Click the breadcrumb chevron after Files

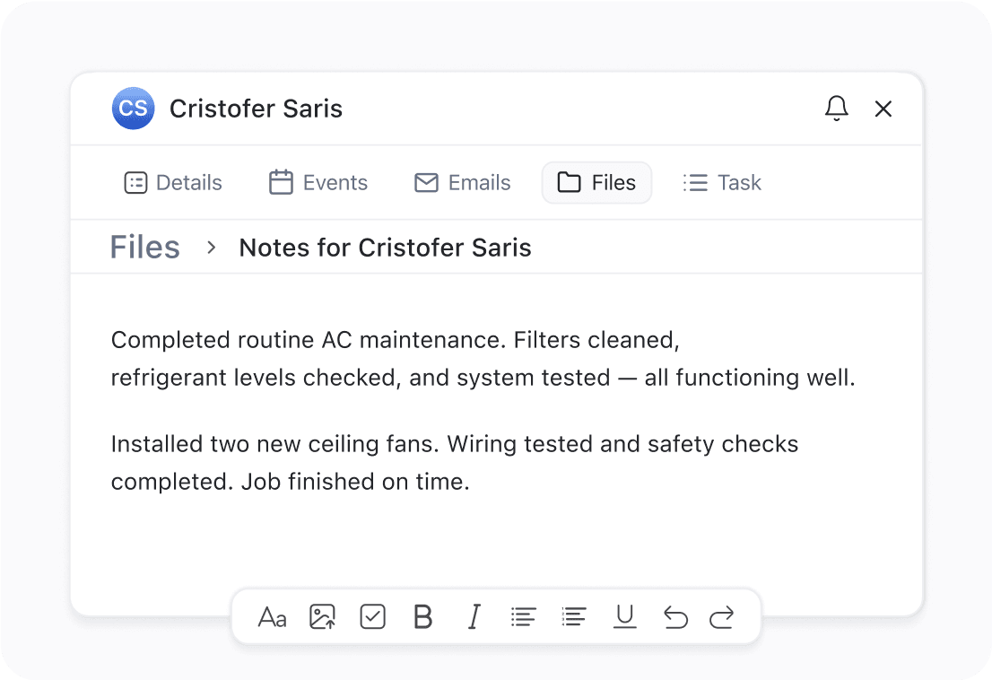pyautogui.click(x=212, y=248)
